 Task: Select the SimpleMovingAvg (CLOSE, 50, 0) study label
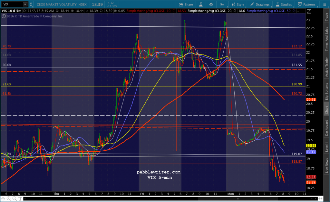(271, 11)
